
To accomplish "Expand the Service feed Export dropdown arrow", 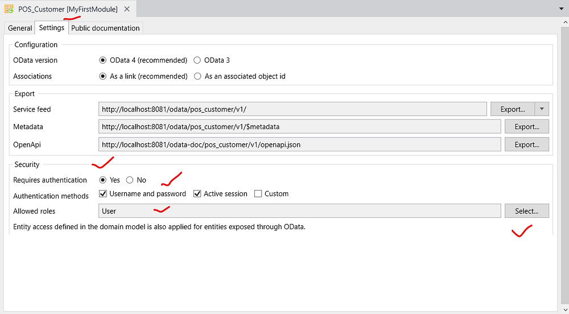I will (542, 109).
